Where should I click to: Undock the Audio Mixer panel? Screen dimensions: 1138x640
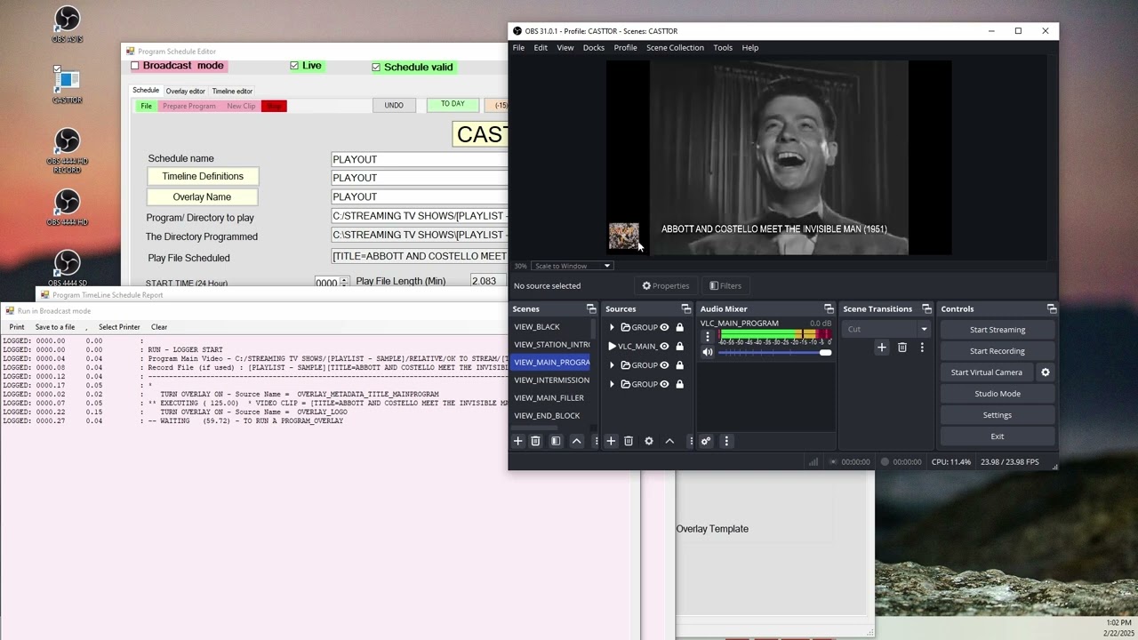[829, 308]
